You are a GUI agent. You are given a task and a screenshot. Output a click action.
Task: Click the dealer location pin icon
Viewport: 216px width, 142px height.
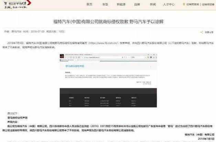(x=184, y=4)
